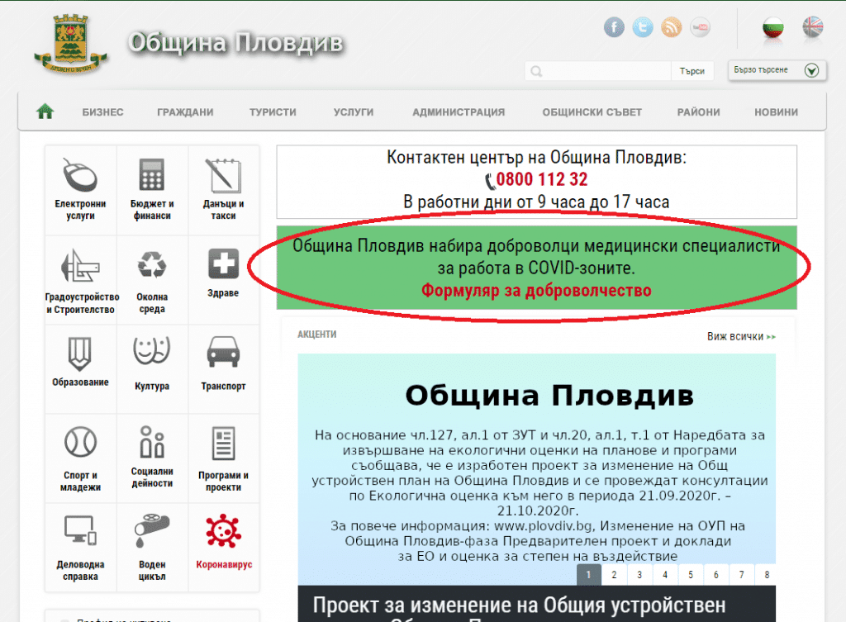Open Бюджет и финанси calculator icon
The width and height of the screenshot is (846, 622).
151,175
